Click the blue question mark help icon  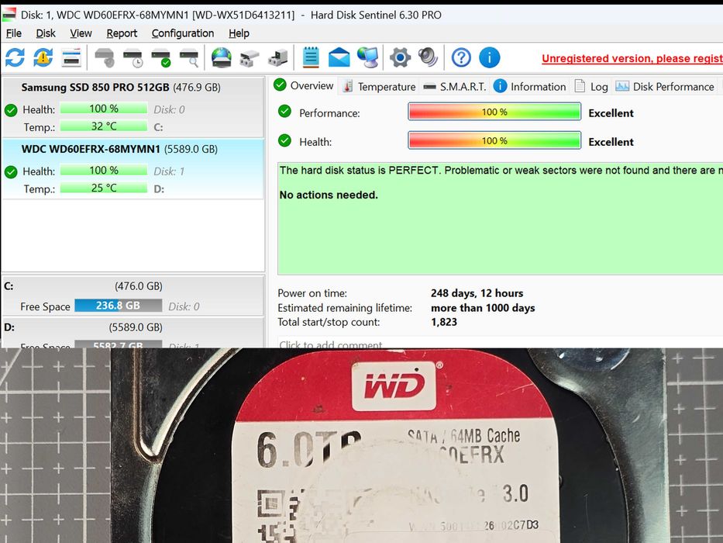pos(461,57)
